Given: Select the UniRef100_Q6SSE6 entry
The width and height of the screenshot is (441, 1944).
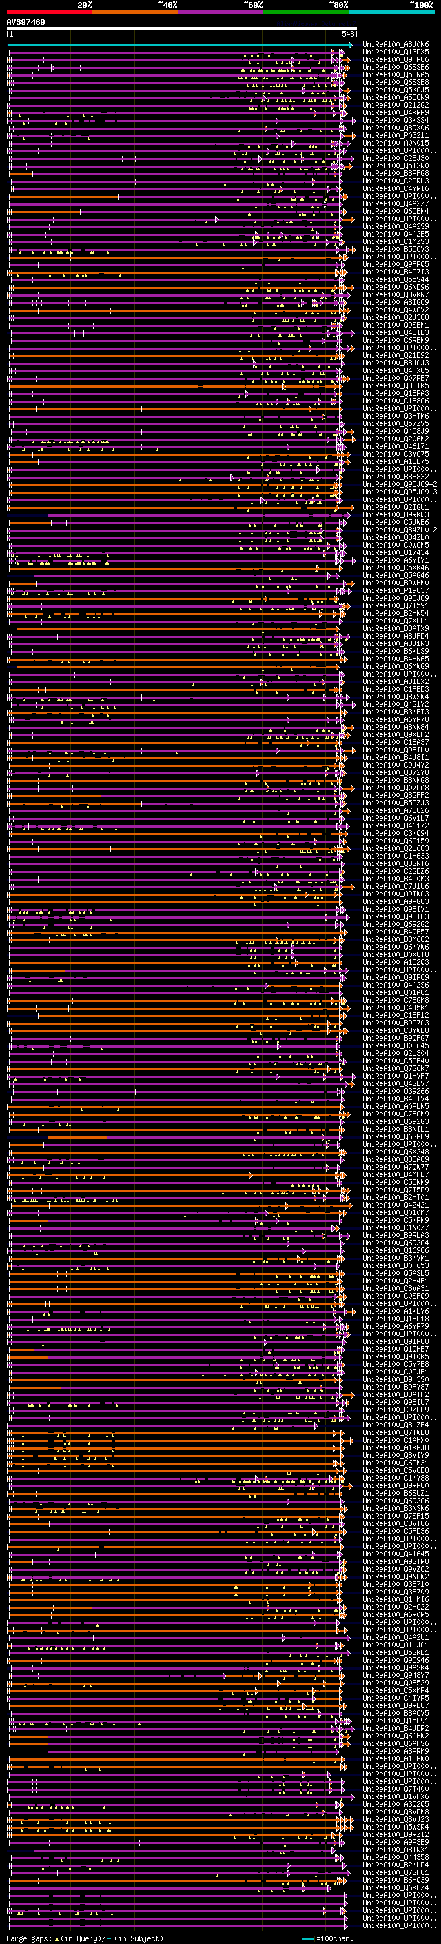Looking at the screenshot, I should click(x=396, y=67).
